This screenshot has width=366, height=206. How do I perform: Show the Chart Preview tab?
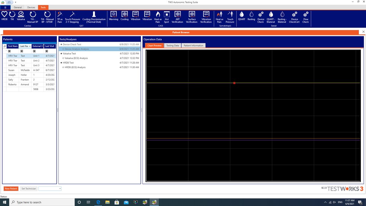(154, 45)
